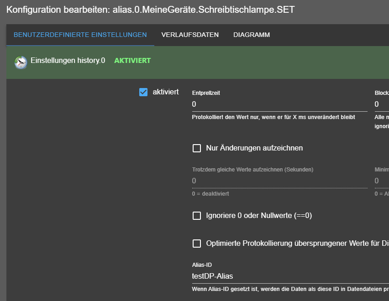This screenshot has width=389, height=301.
Task: Select the Benutzerdefinierte Einstellungen tab
Action: (x=80, y=35)
